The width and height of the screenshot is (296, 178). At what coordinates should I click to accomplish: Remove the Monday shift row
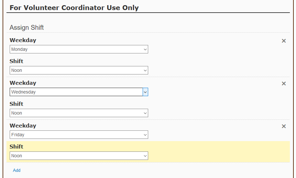[x=284, y=41]
